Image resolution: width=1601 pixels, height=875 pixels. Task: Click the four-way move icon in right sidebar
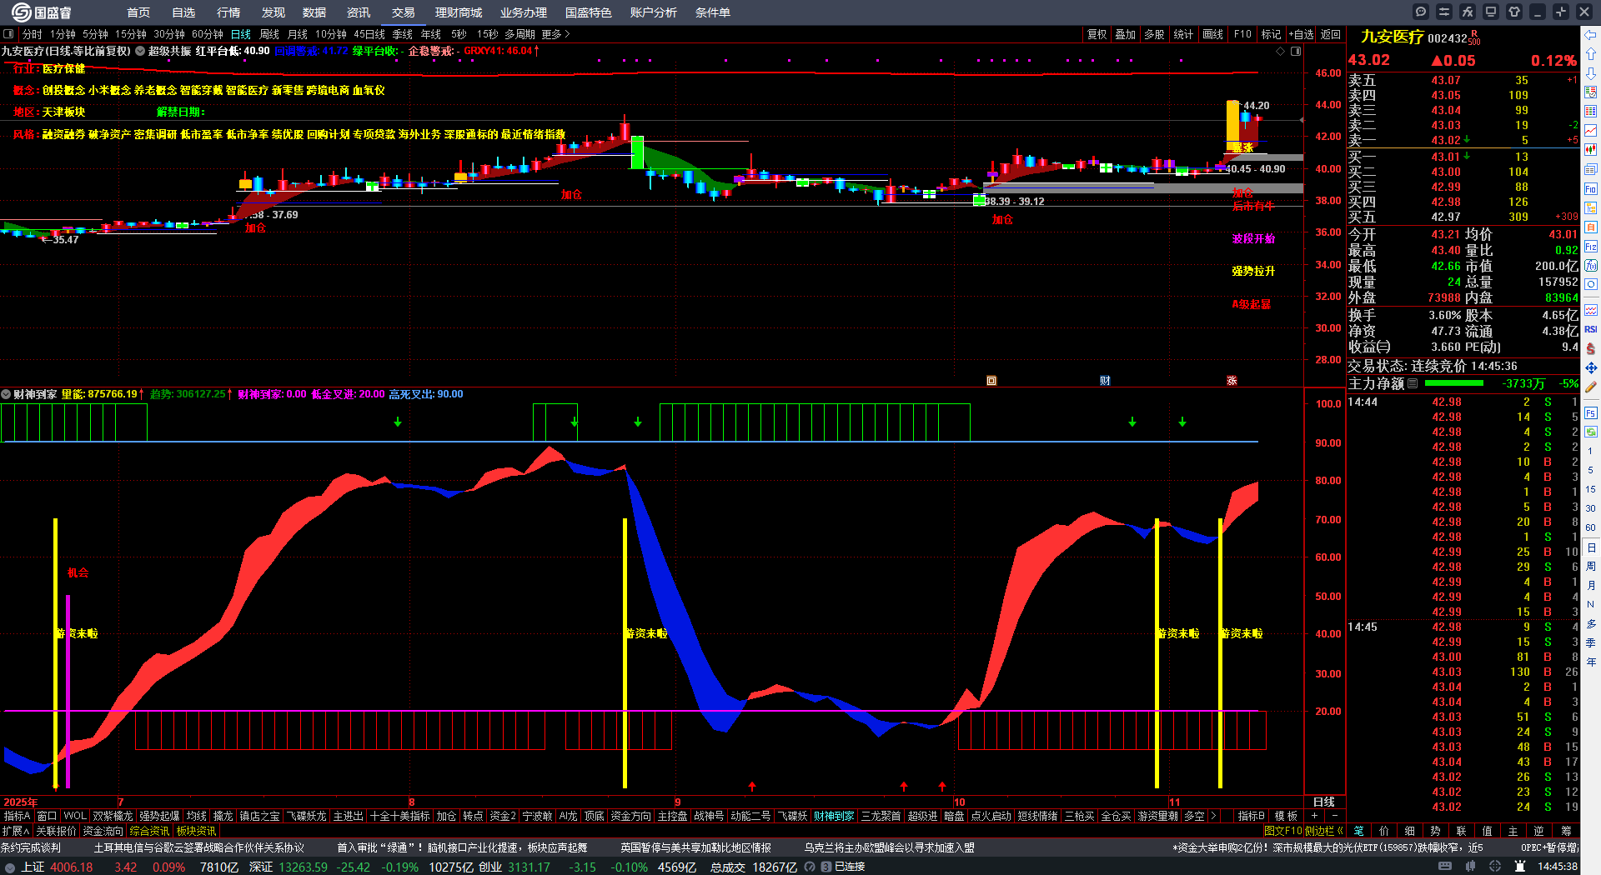[1591, 367]
